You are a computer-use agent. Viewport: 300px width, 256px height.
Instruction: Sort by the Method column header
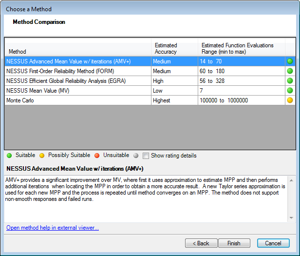(77, 48)
